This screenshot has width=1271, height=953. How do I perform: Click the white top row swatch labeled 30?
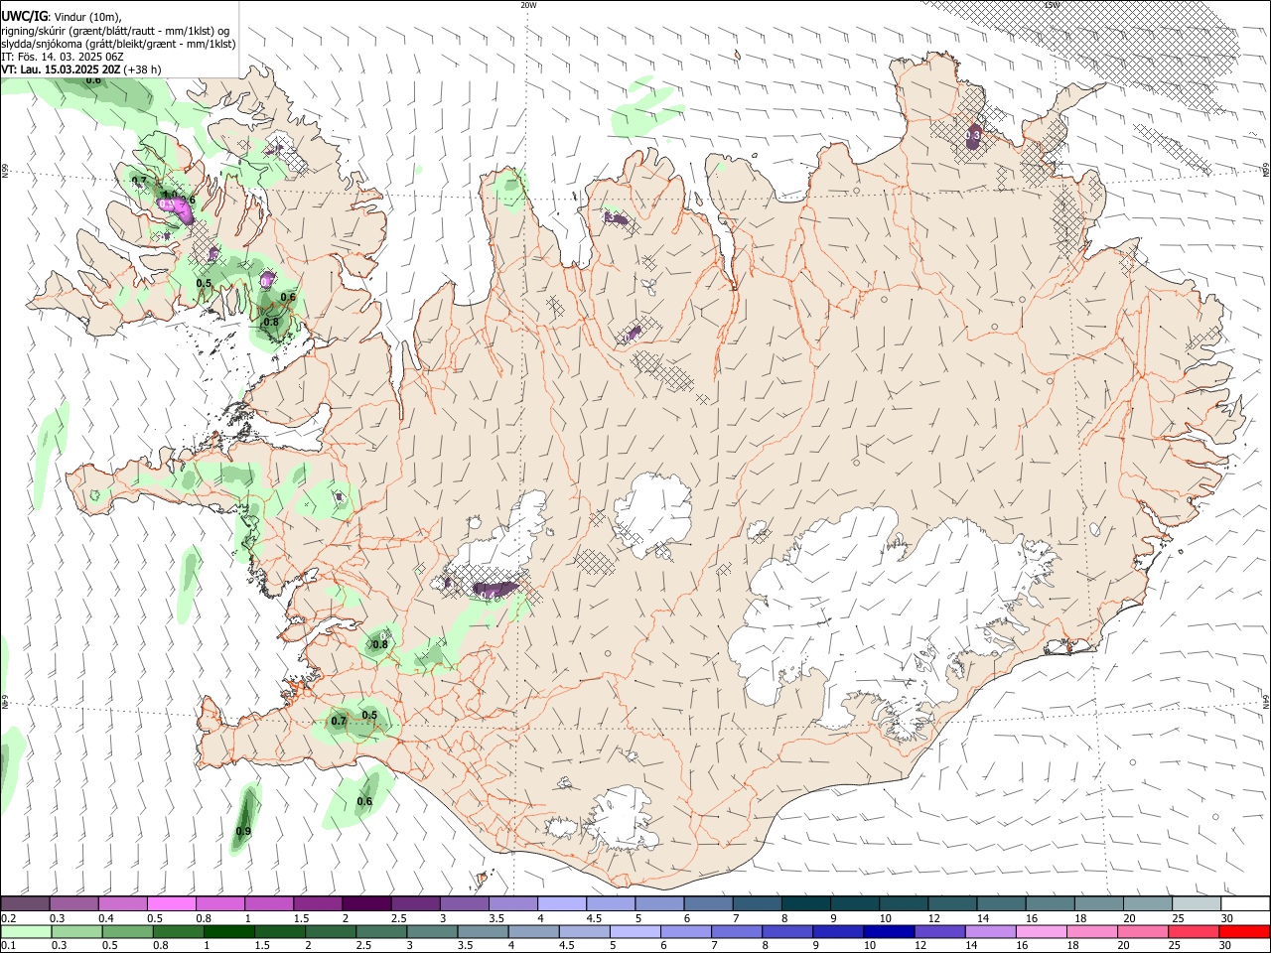pyautogui.click(x=1245, y=903)
